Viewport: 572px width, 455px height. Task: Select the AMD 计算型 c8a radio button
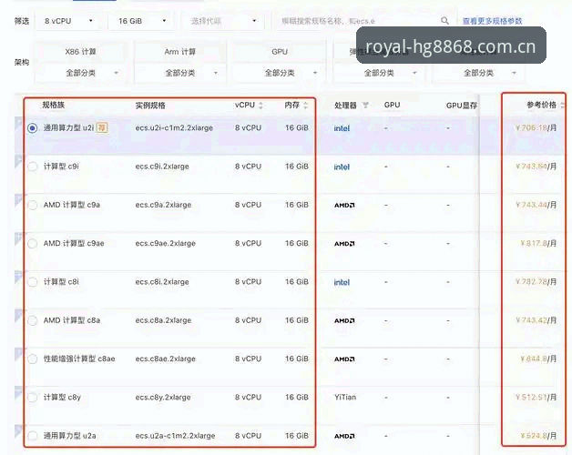(33, 320)
